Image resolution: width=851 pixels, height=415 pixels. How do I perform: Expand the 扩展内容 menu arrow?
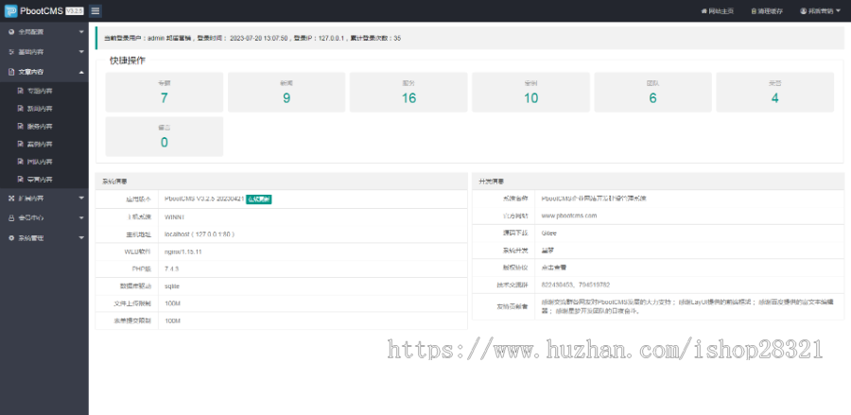[81, 199]
